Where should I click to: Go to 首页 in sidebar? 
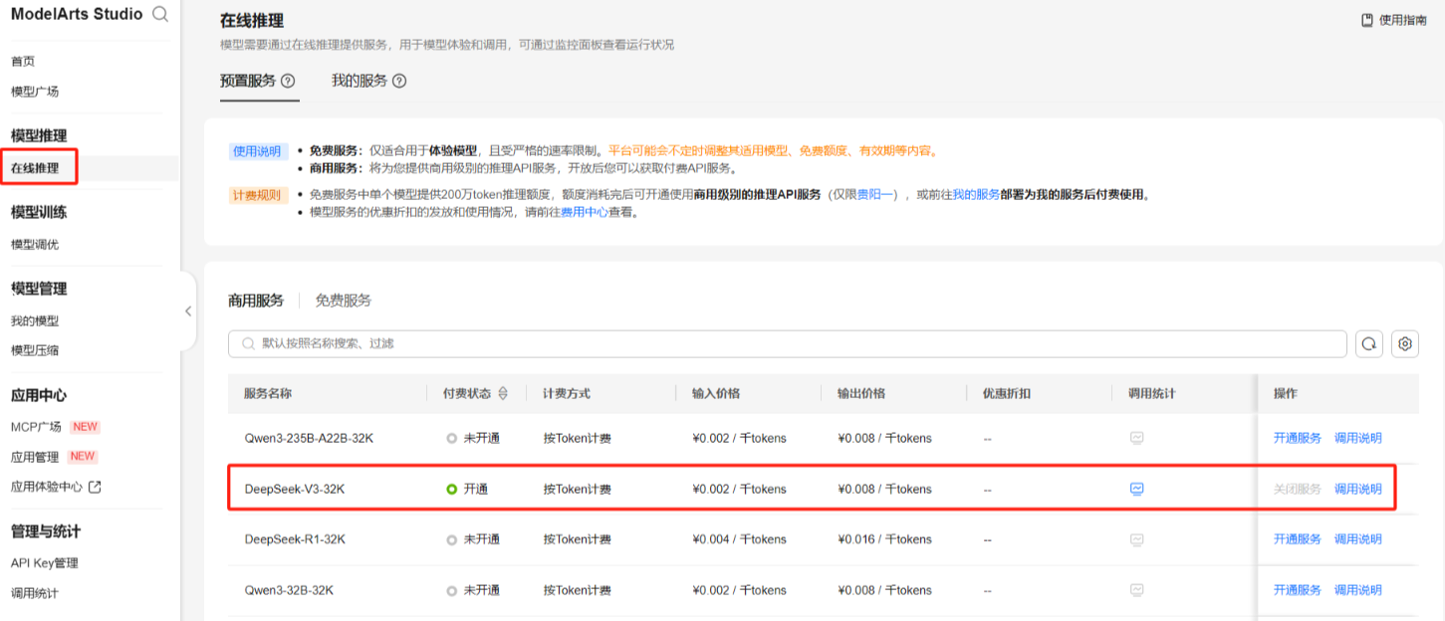coord(23,61)
